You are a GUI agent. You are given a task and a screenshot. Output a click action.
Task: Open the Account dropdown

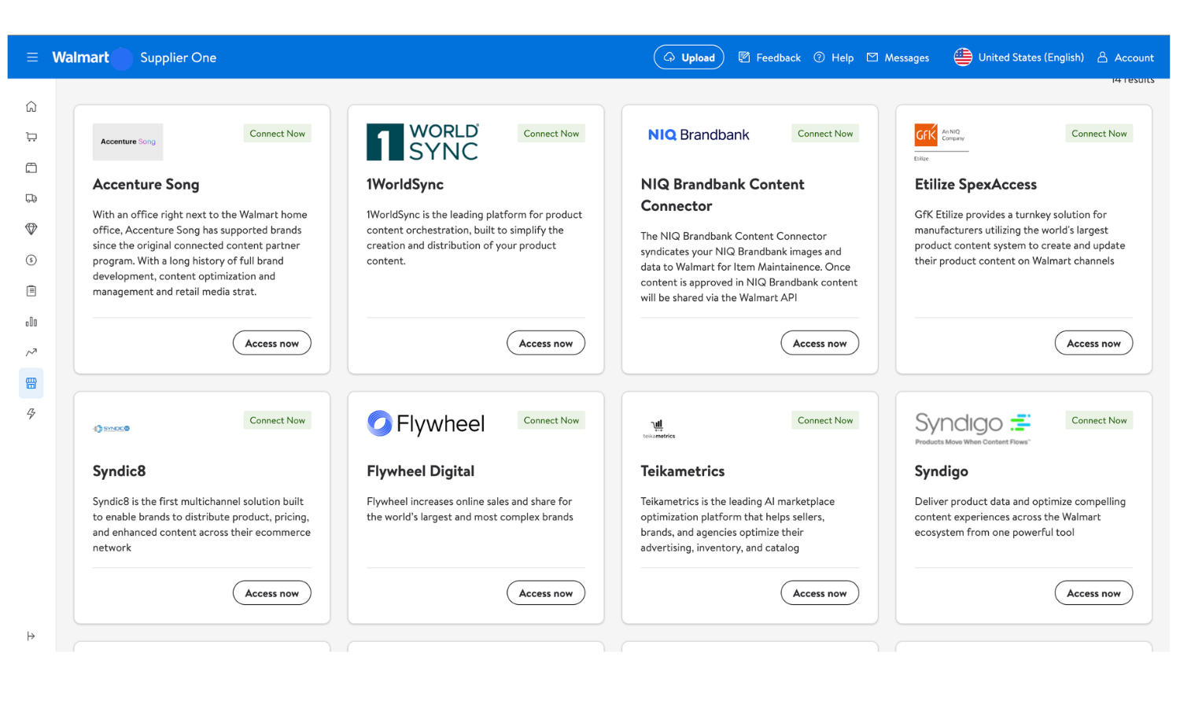[x=1126, y=57]
